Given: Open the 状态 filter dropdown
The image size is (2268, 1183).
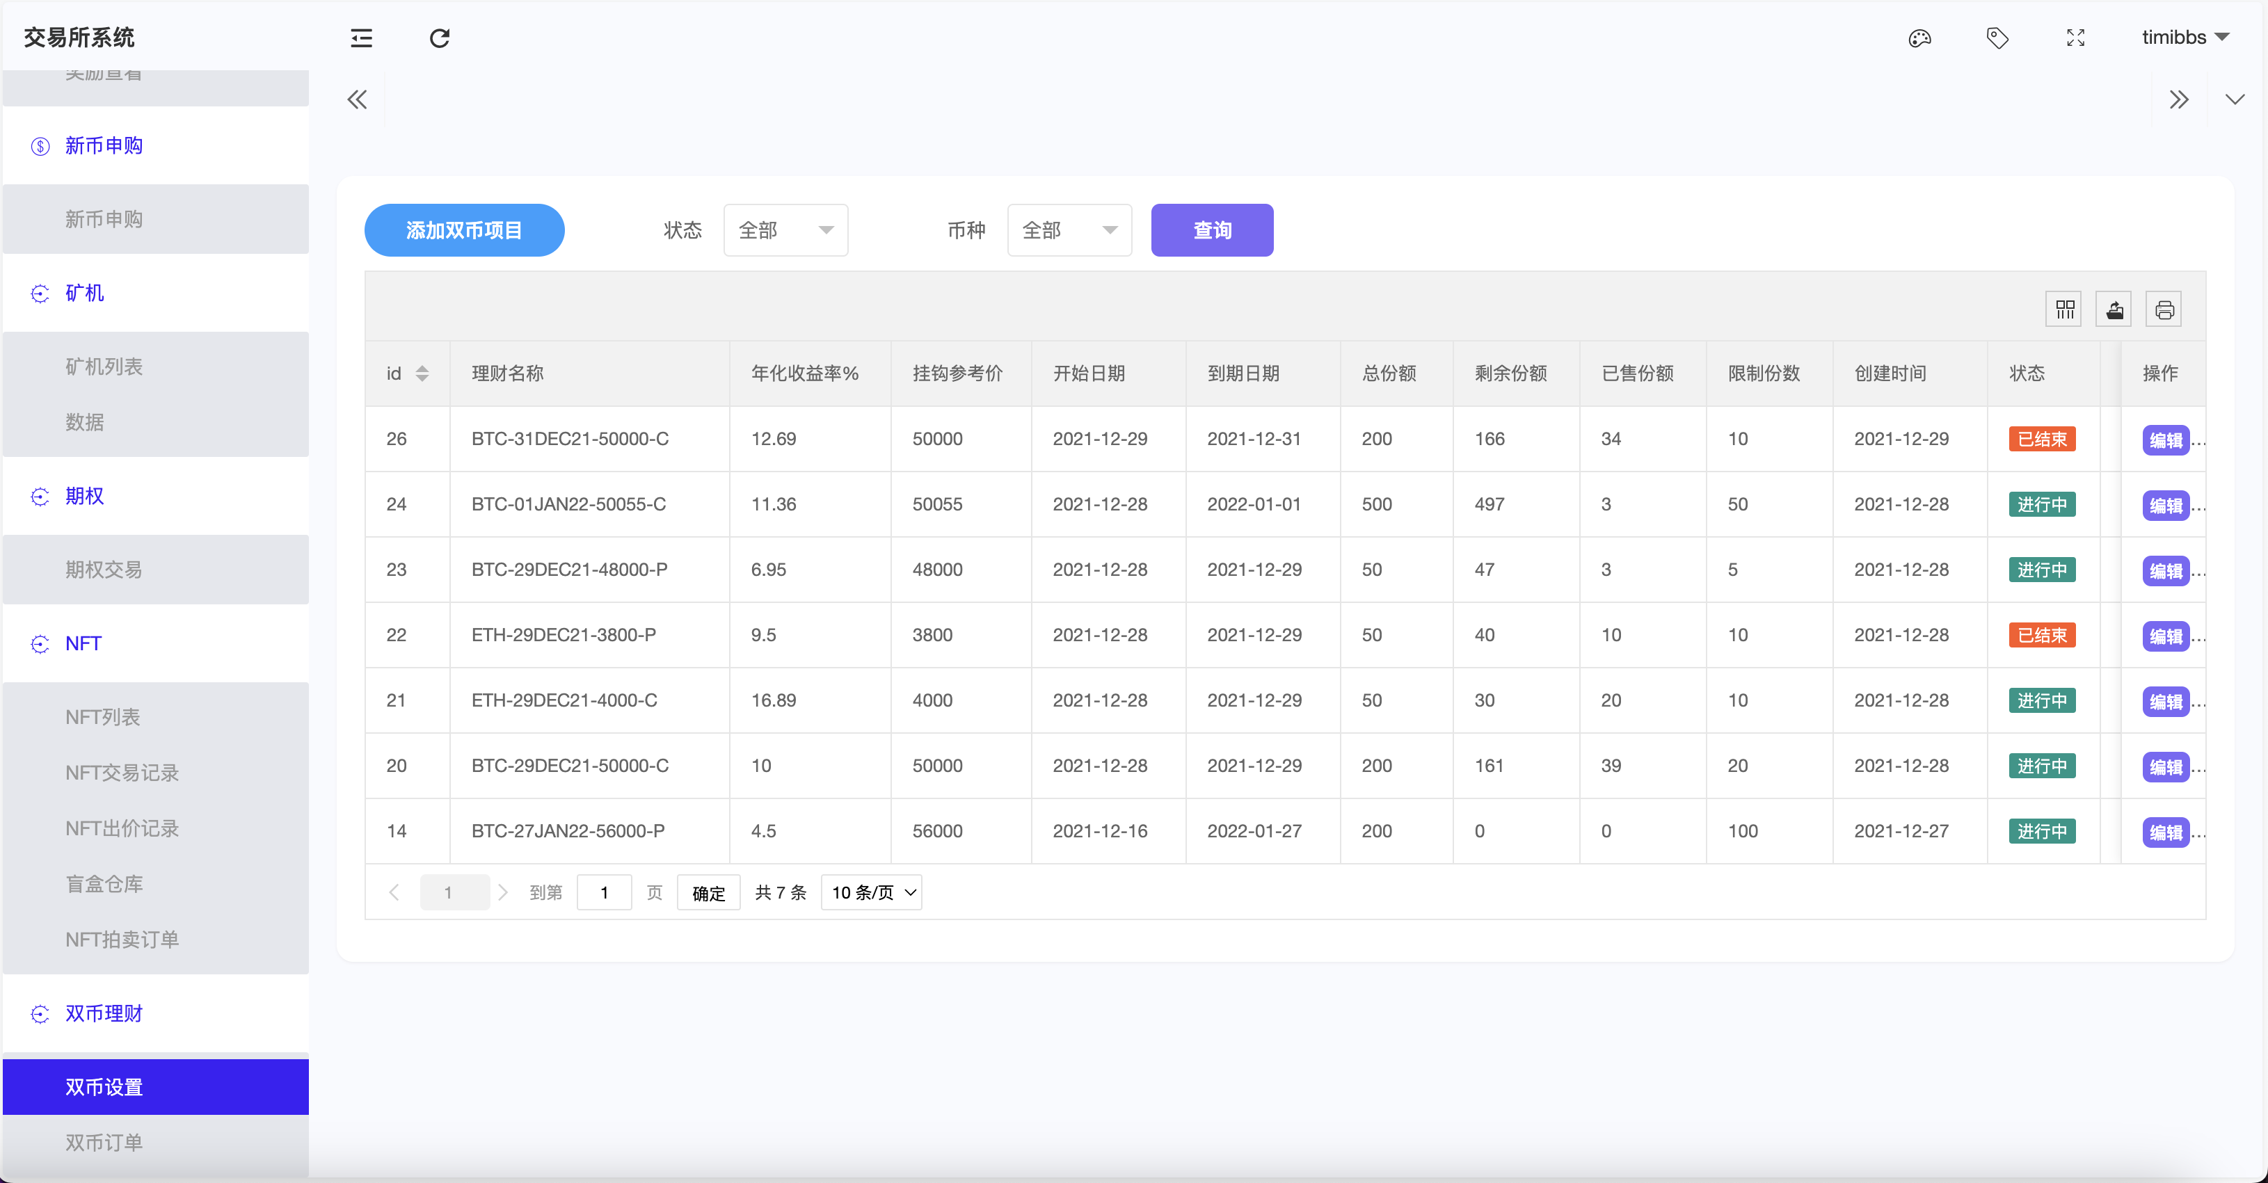Looking at the screenshot, I should pyautogui.click(x=785, y=230).
